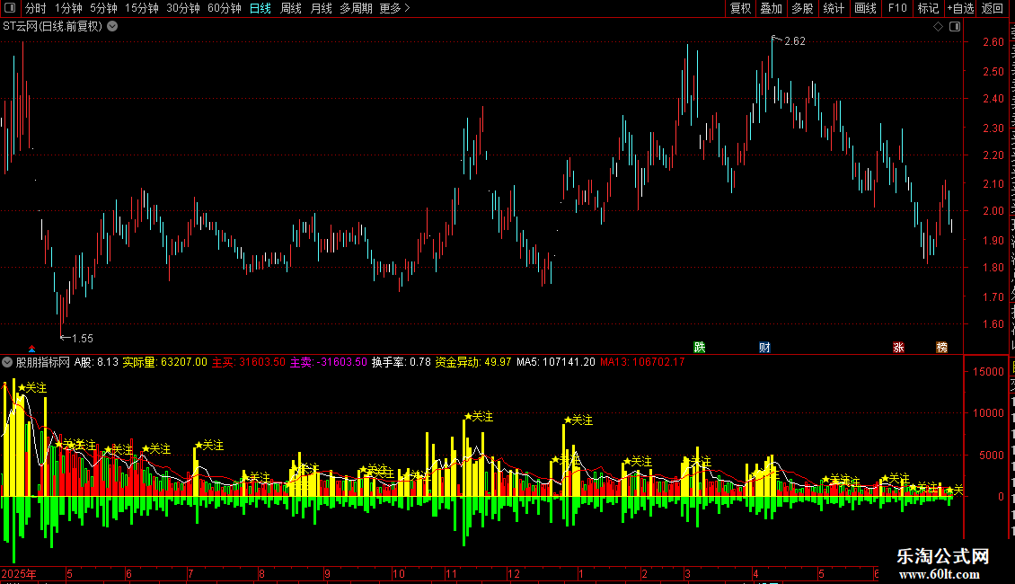
Task: Switch to the 周线 weekly chart
Action: pyautogui.click(x=291, y=8)
